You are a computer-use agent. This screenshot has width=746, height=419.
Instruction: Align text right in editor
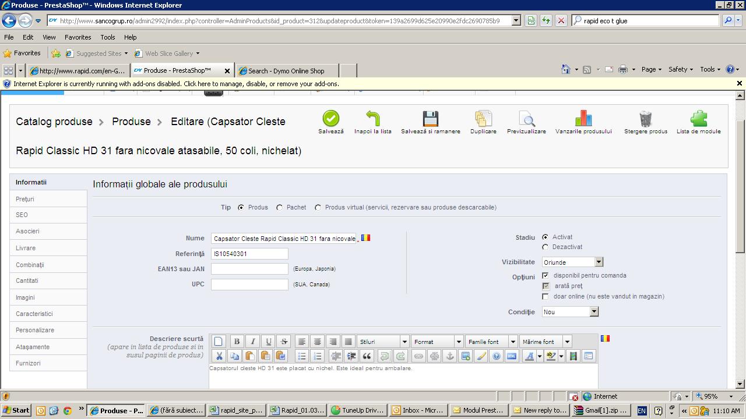333,342
